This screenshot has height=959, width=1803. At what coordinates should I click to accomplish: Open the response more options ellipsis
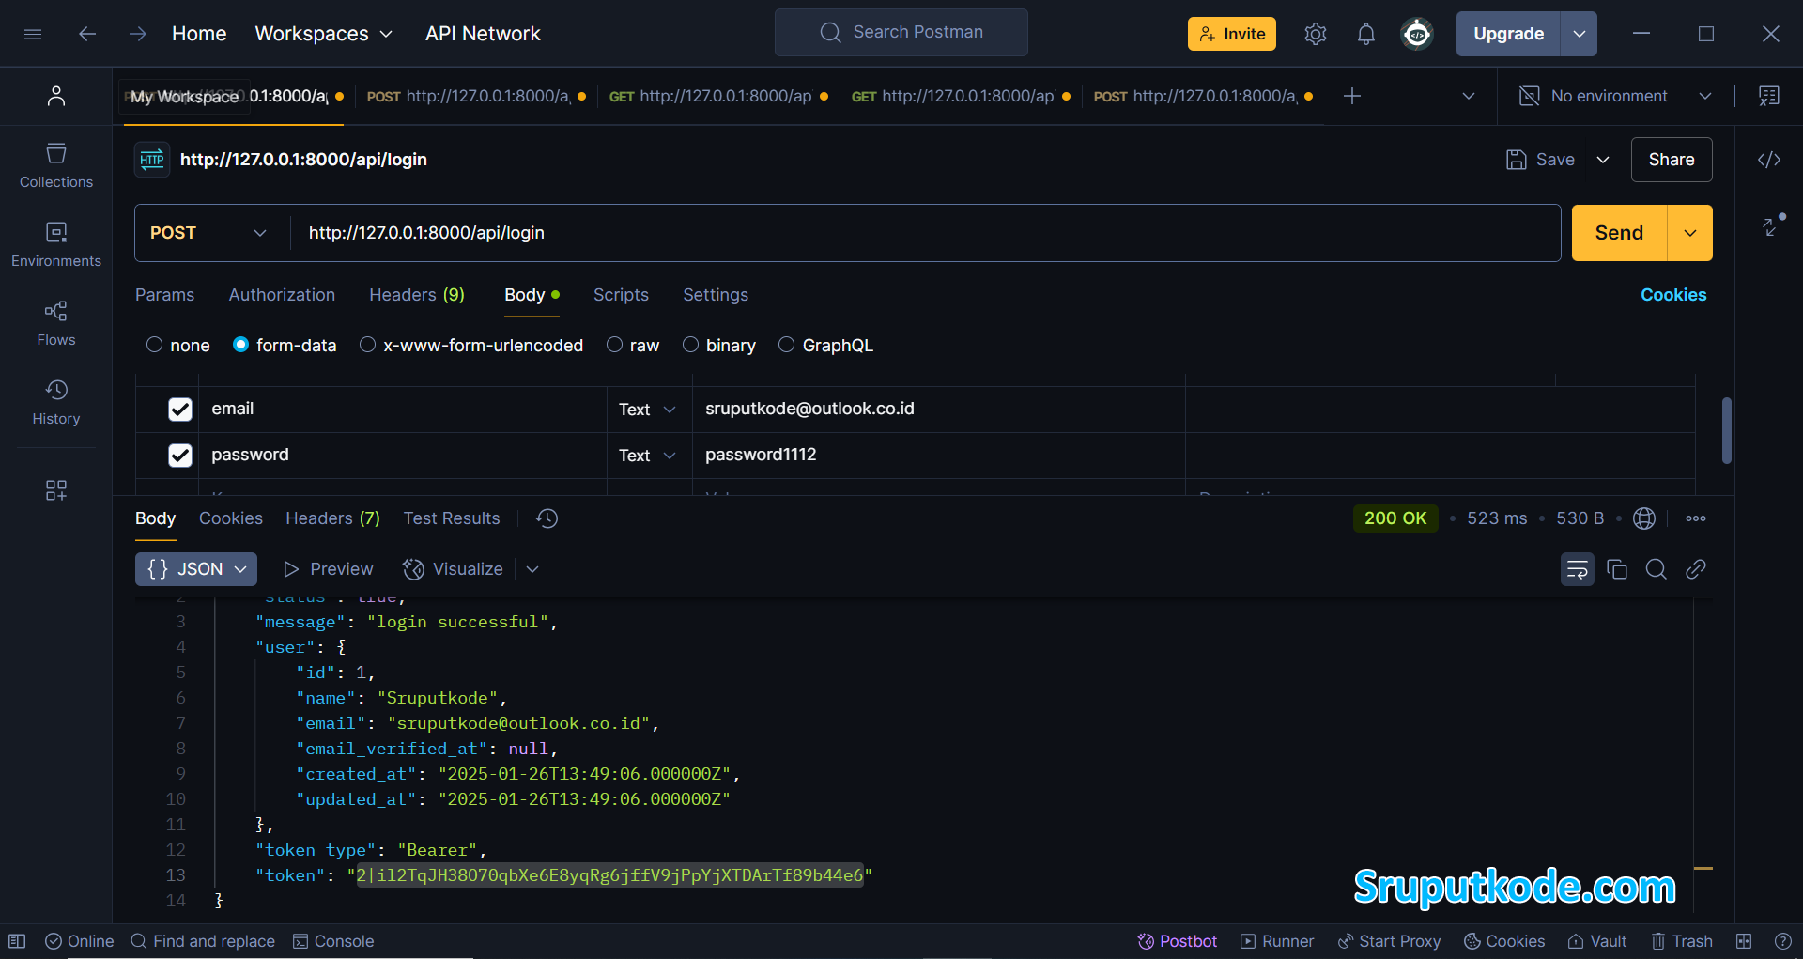tap(1696, 518)
